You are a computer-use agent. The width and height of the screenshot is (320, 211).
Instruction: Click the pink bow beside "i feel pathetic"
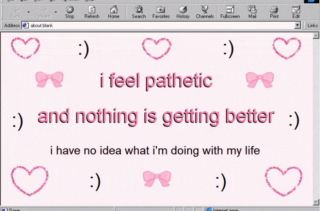[49, 79]
